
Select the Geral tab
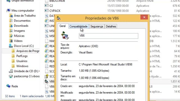point(62,26)
